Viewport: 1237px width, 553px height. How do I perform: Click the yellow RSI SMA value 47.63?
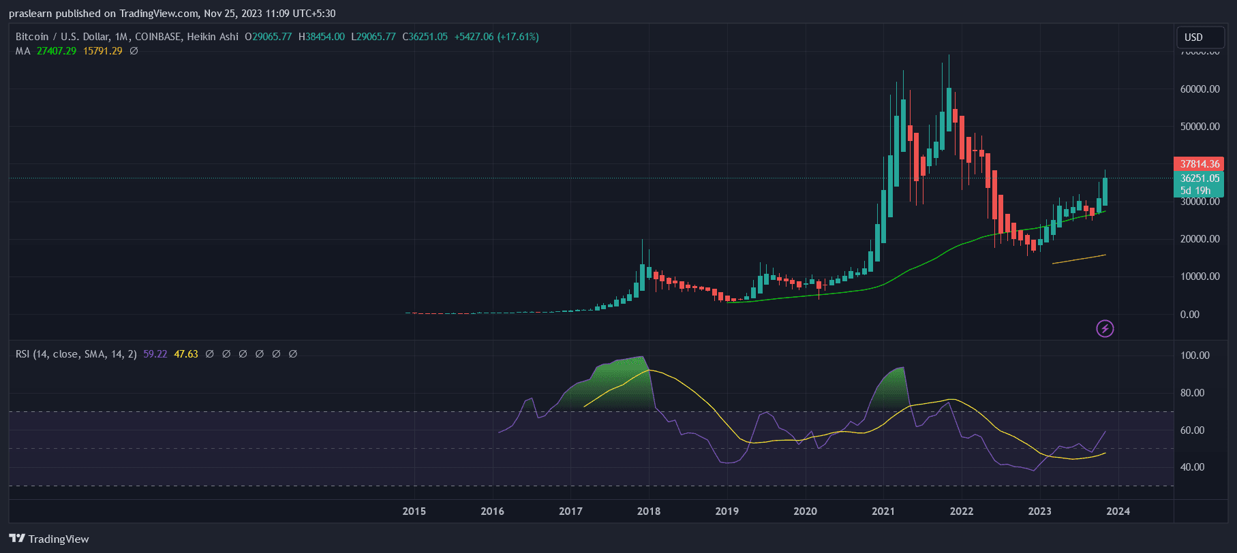pos(186,354)
